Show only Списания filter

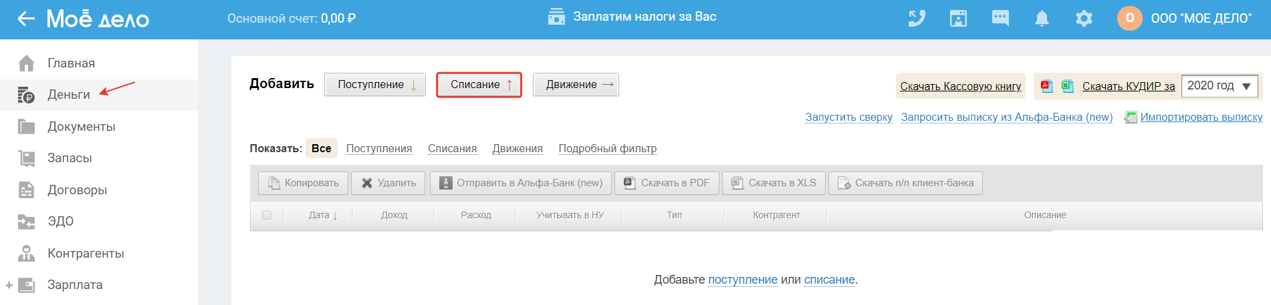pyautogui.click(x=452, y=148)
